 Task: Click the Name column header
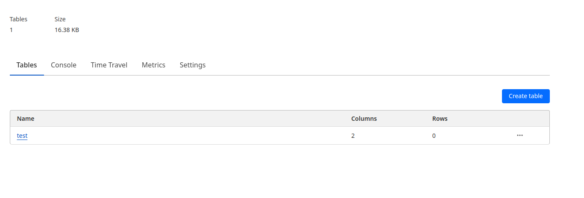[26, 119]
